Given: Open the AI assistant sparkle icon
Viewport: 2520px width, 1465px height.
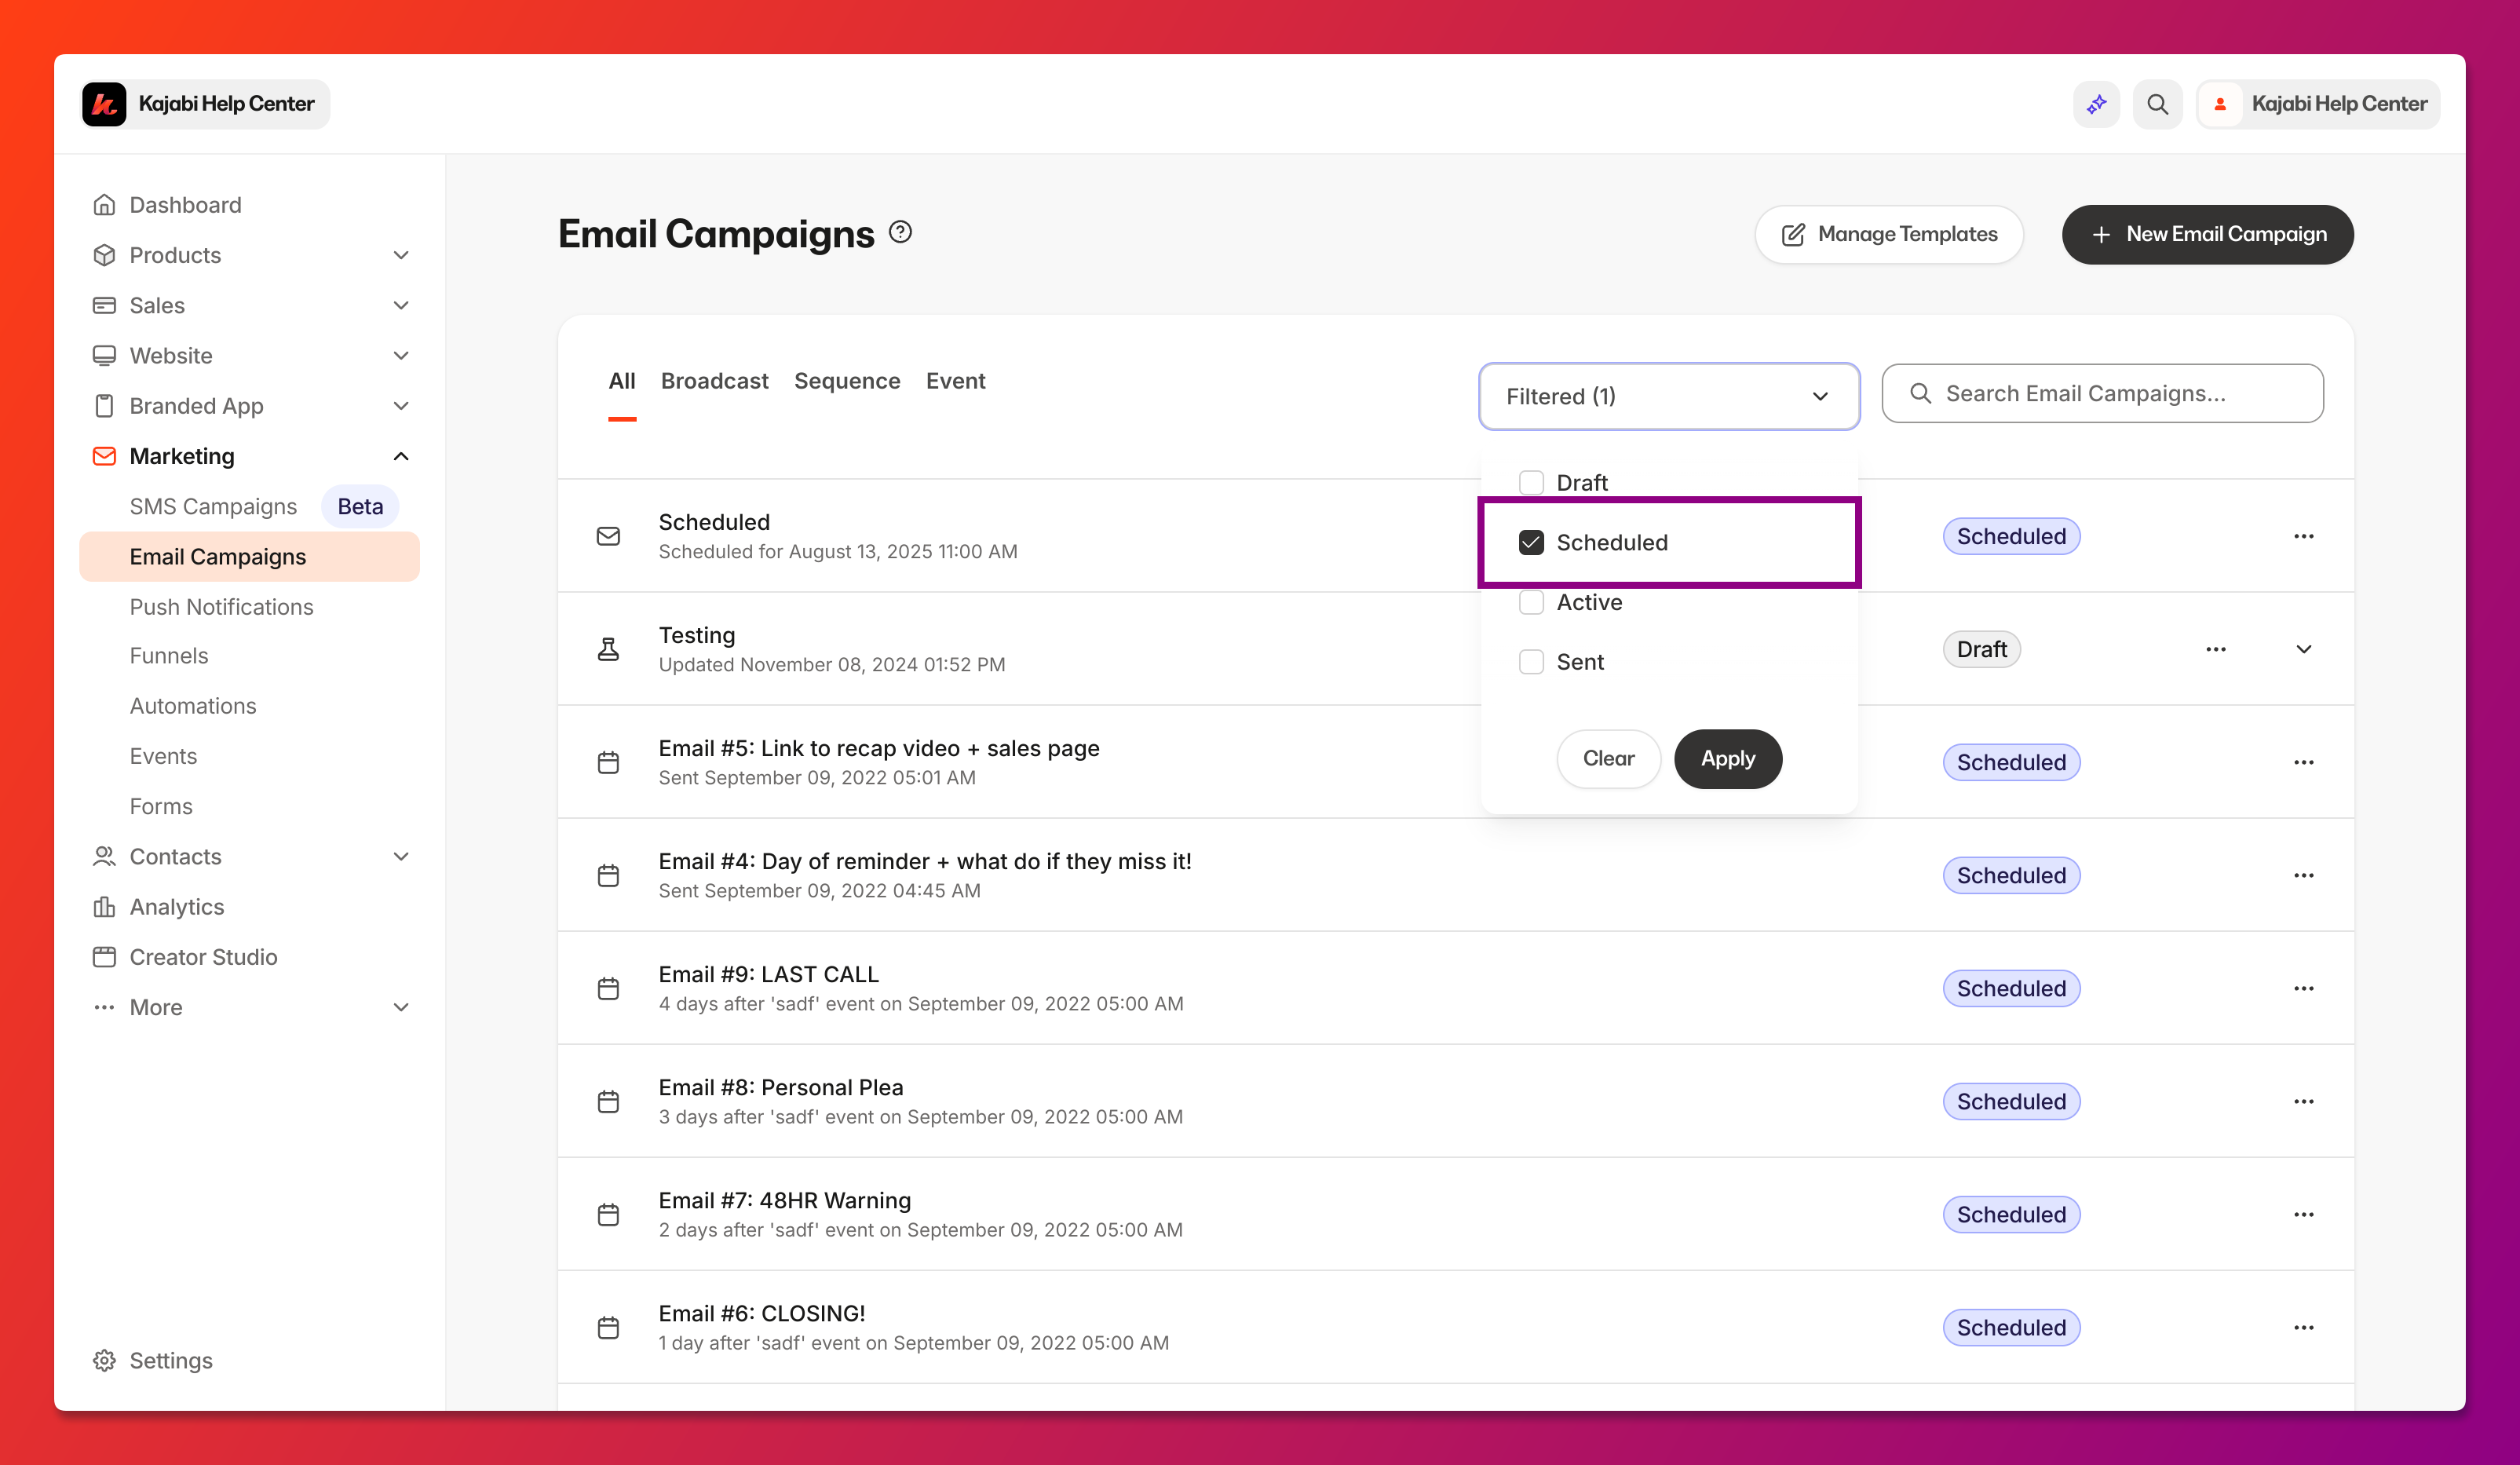Looking at the screenshot, I should click(x=2096, y=104).
